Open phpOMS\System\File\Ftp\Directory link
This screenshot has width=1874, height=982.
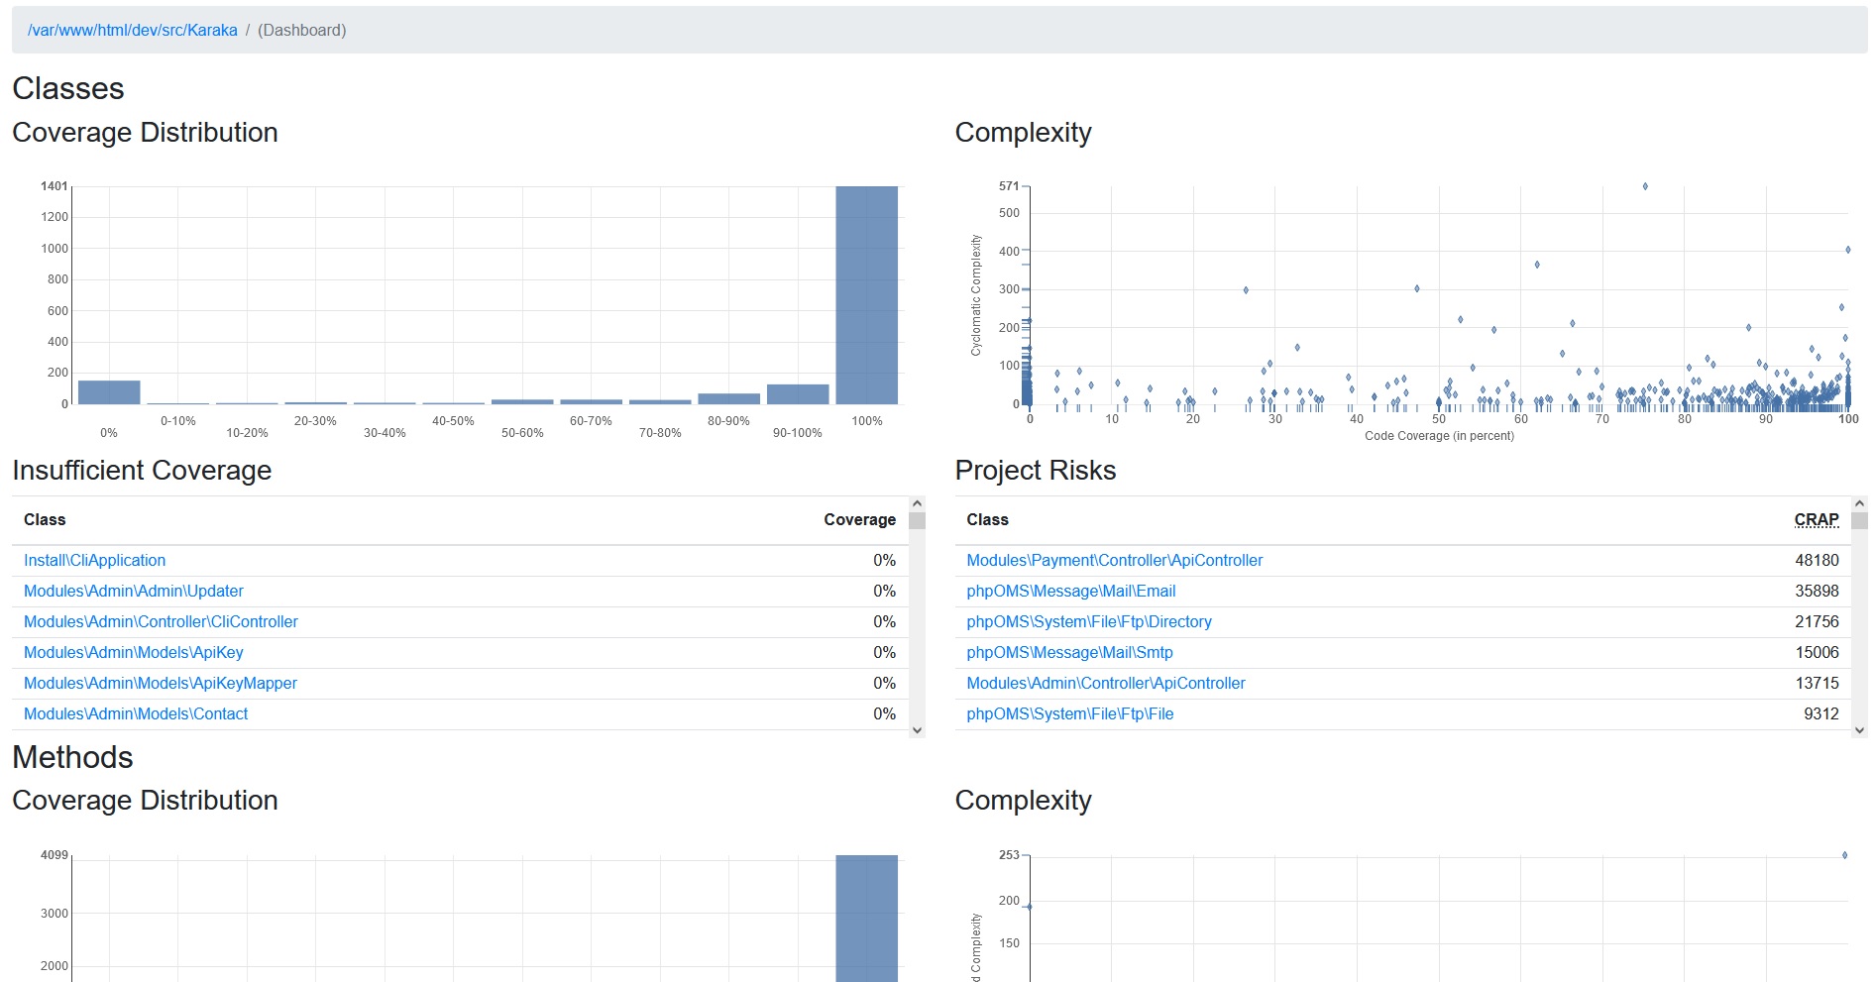tap(1088, 621)
